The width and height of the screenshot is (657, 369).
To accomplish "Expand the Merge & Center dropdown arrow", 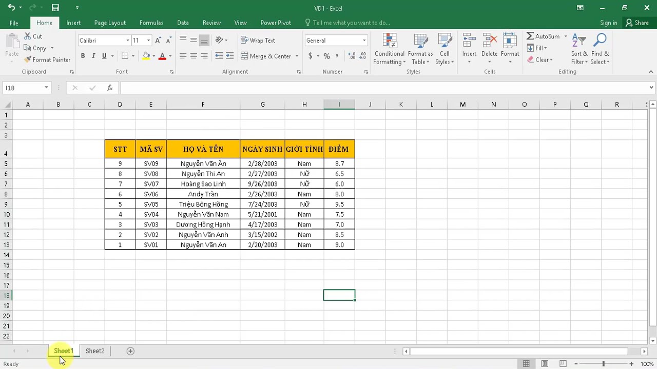I will tap(297, 56).
